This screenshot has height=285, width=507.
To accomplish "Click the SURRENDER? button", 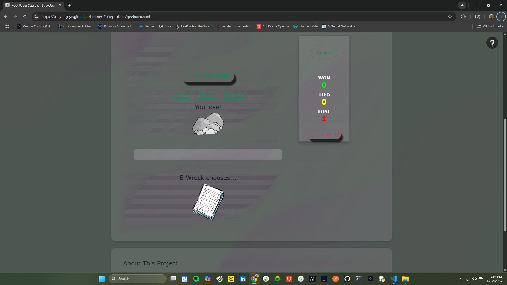I will [x=324, y=135].
